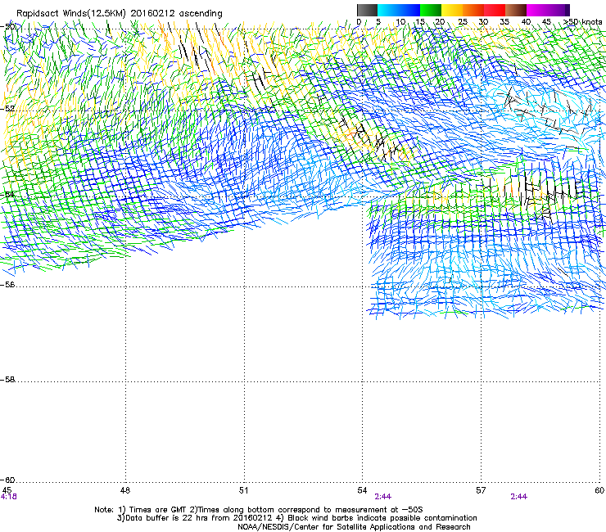This screenshot has width=606, height=532.
Task: Click the longitude label 45
Action: (x=7, y=490)
